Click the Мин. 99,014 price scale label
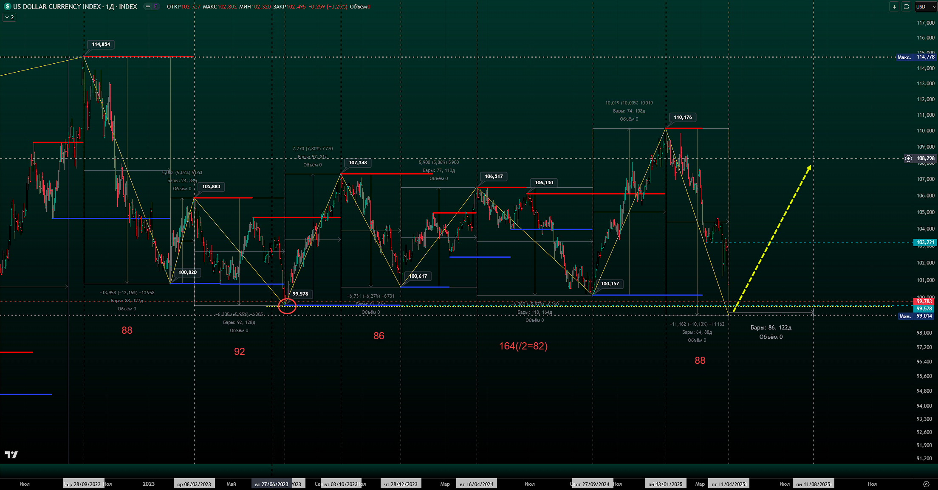The width and height of the screenshot is (938, 490). (x=916, y=316)
